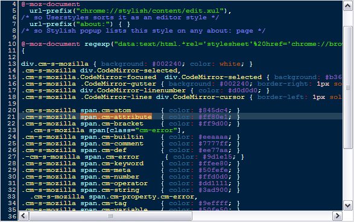
Task: Click div.CodeMirror-selected on line 14
Action: point(128,71)
